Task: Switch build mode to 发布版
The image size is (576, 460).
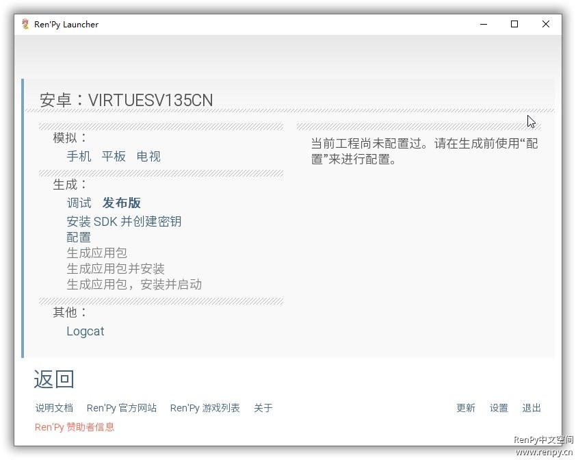Action: point(121,203)
